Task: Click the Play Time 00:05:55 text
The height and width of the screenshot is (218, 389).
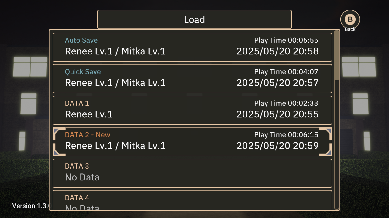Action: [286, 40]
